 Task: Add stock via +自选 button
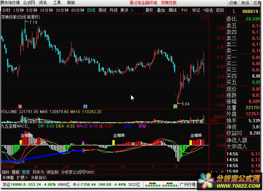(208, 10)
